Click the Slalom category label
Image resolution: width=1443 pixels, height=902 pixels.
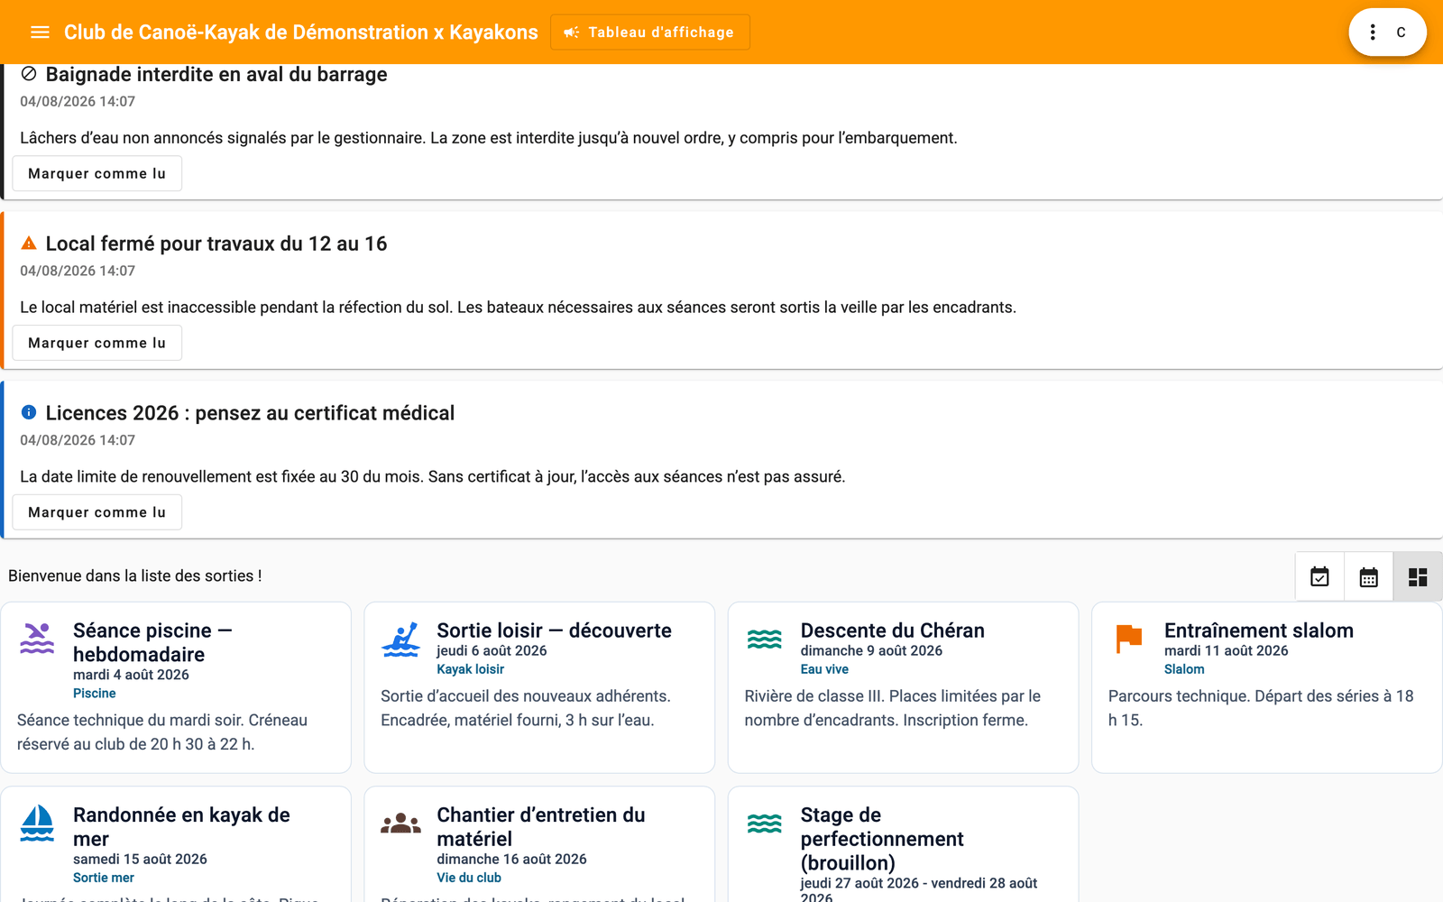click(x=1184, y=669)
